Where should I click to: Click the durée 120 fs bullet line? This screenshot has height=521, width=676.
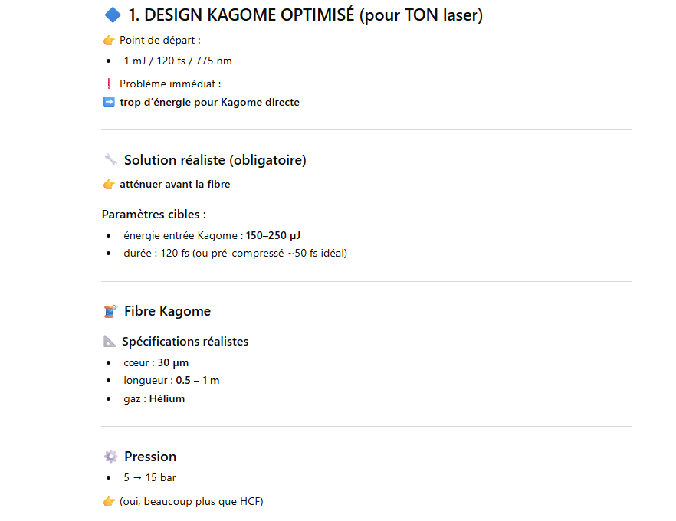pos(235,253)
